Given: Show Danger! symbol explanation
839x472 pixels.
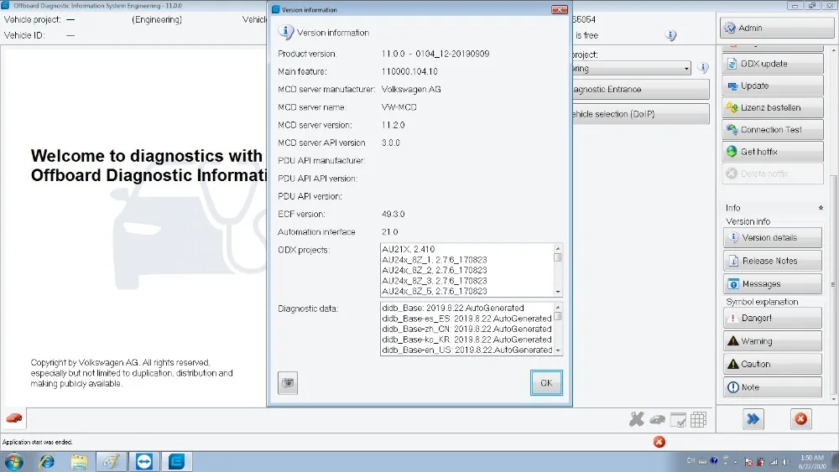Looking at the screenshot, I should click(773, 318).
